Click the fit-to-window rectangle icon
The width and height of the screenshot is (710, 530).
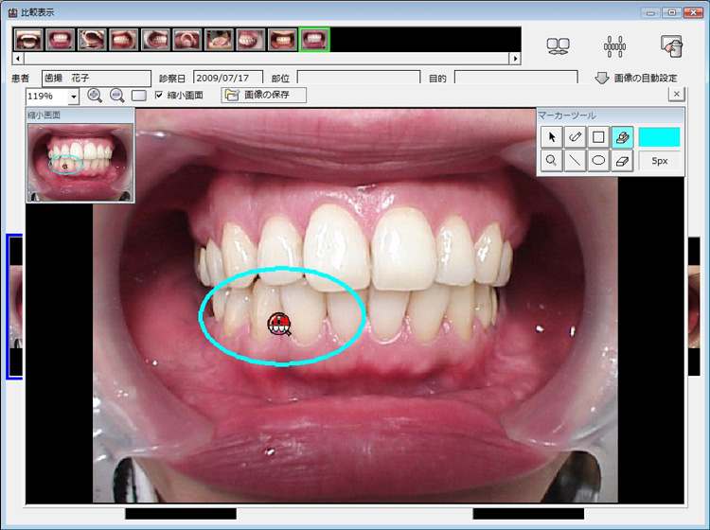pos(139,96)
